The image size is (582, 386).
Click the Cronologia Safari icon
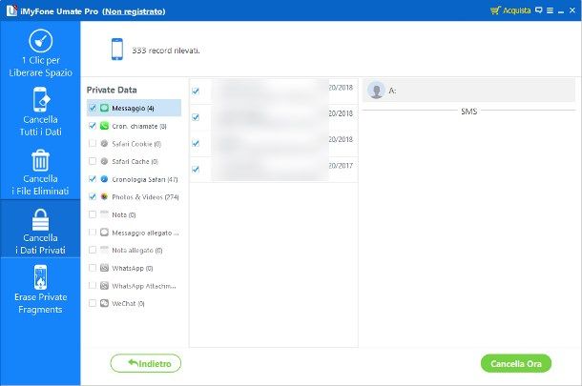[x=104, y=179]
